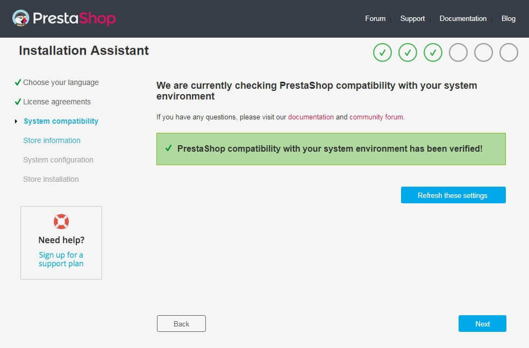Click the first completed green progress circle

(x=383, y=52)
